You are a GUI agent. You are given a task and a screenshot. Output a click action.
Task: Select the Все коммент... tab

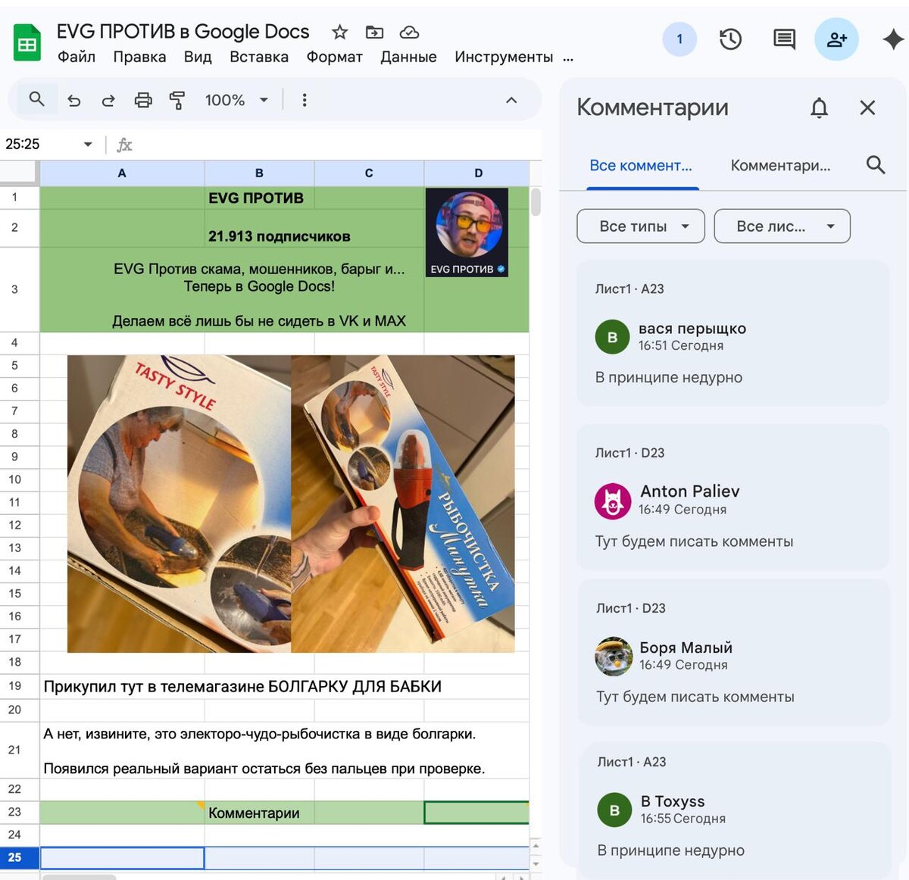click(641, 166)
